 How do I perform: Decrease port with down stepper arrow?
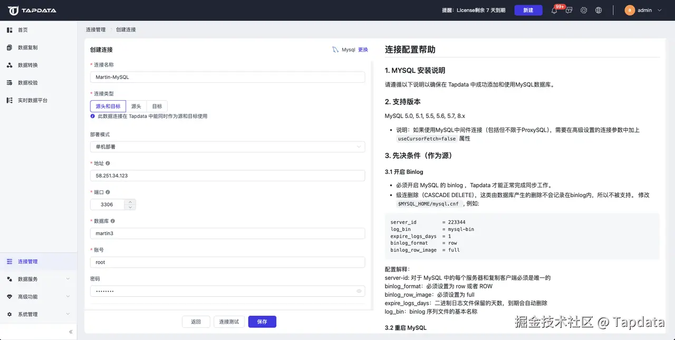(130, 207)
